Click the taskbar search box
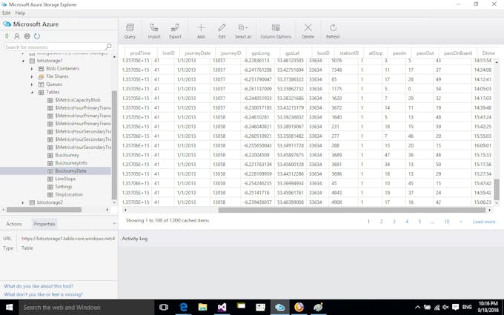 coord(87,308)
